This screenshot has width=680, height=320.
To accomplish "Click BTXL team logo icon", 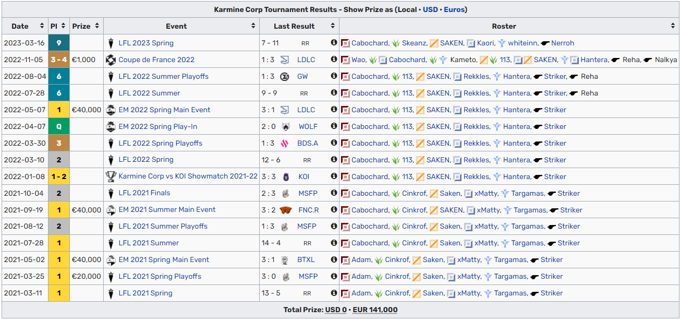I will [285, 259].
